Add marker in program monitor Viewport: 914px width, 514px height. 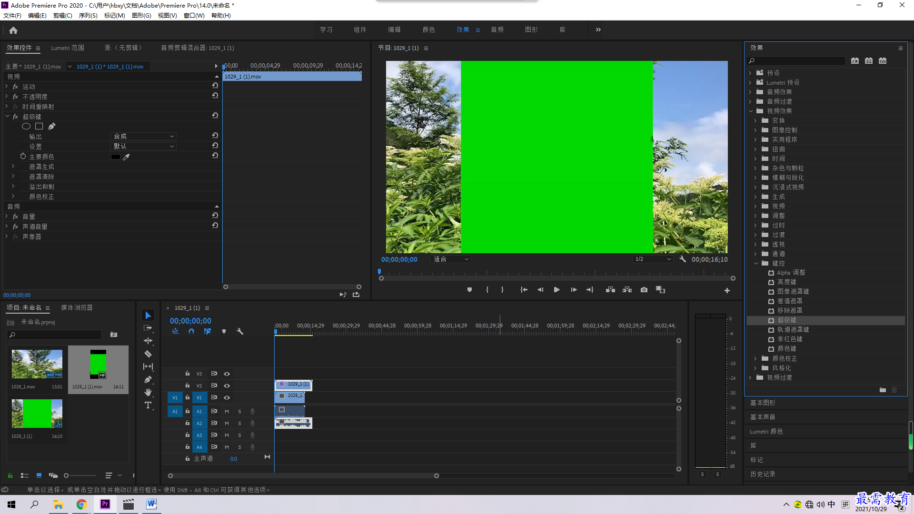[x=469, y=290]
